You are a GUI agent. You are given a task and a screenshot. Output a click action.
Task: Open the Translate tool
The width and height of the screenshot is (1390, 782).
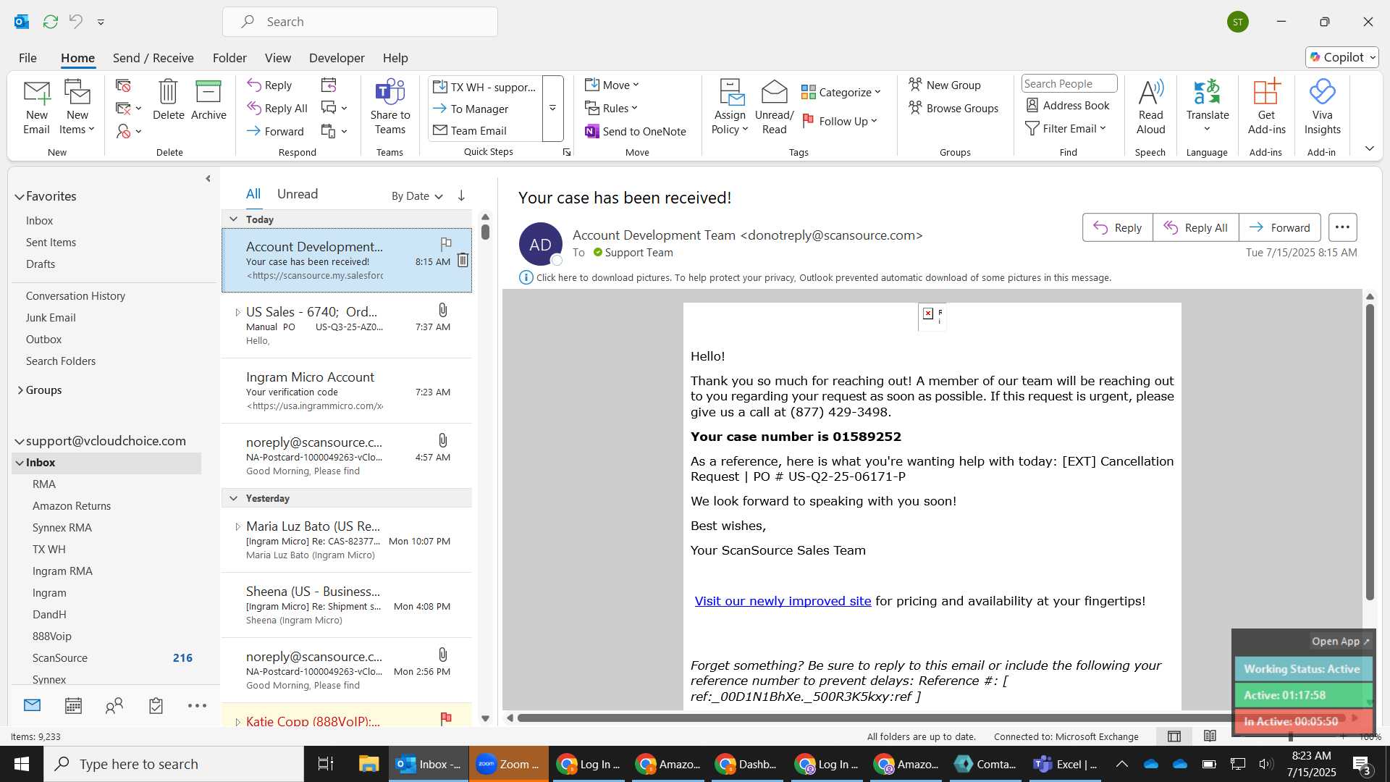tap(1208, 107)
